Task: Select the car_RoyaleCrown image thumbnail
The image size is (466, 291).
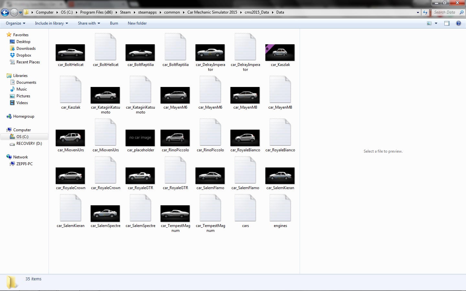Action: click(70, 176)
